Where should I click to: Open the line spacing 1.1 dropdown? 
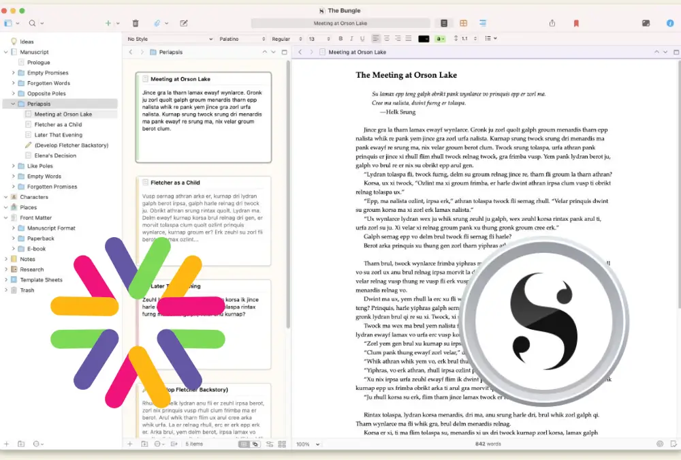pyautogui.click(x=465, y=39)
